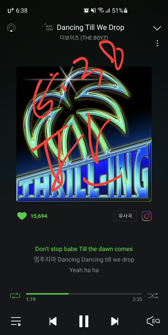Toggle repeat mode
The height and width of the screenshot is (335, 168).
coord(15,296)
